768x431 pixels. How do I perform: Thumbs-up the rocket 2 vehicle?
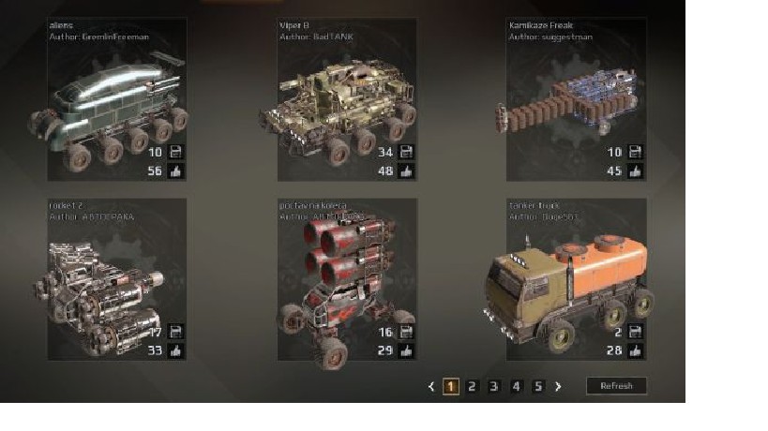175,350
